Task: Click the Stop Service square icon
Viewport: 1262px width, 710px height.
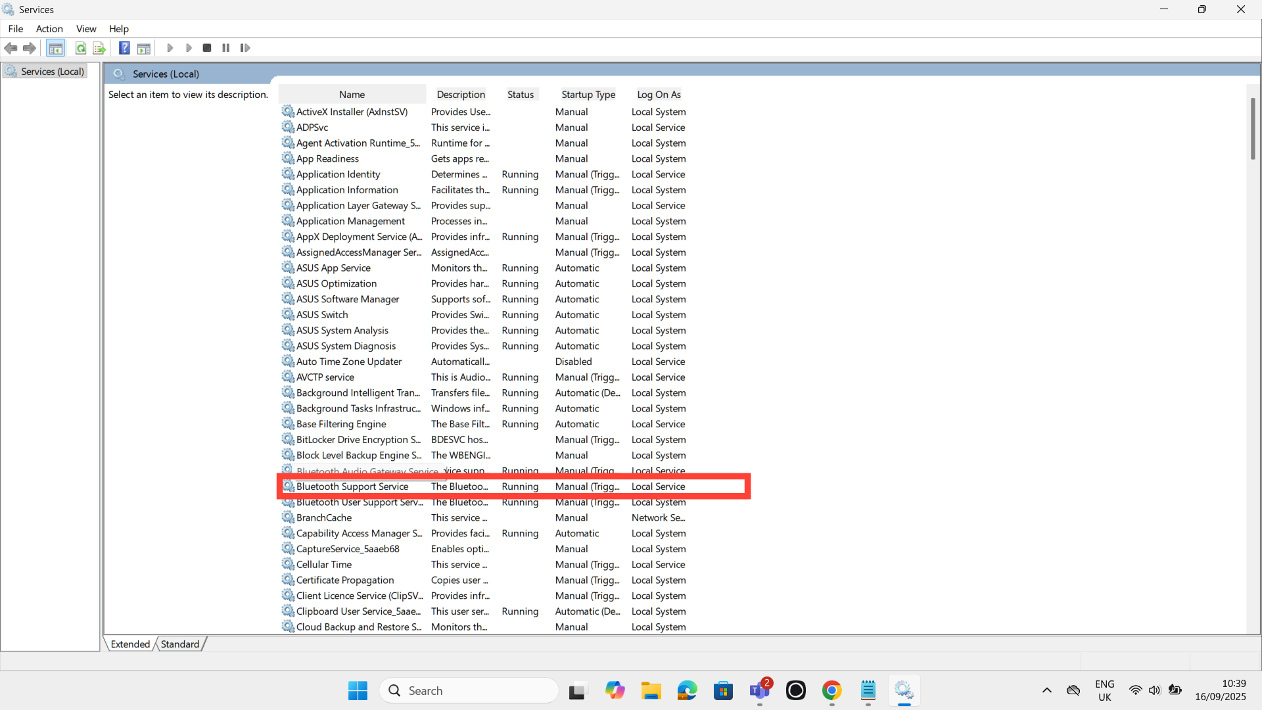Action: tap(207, 48)
